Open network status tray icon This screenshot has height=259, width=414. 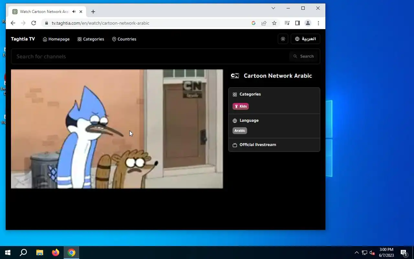click(365, 253)
